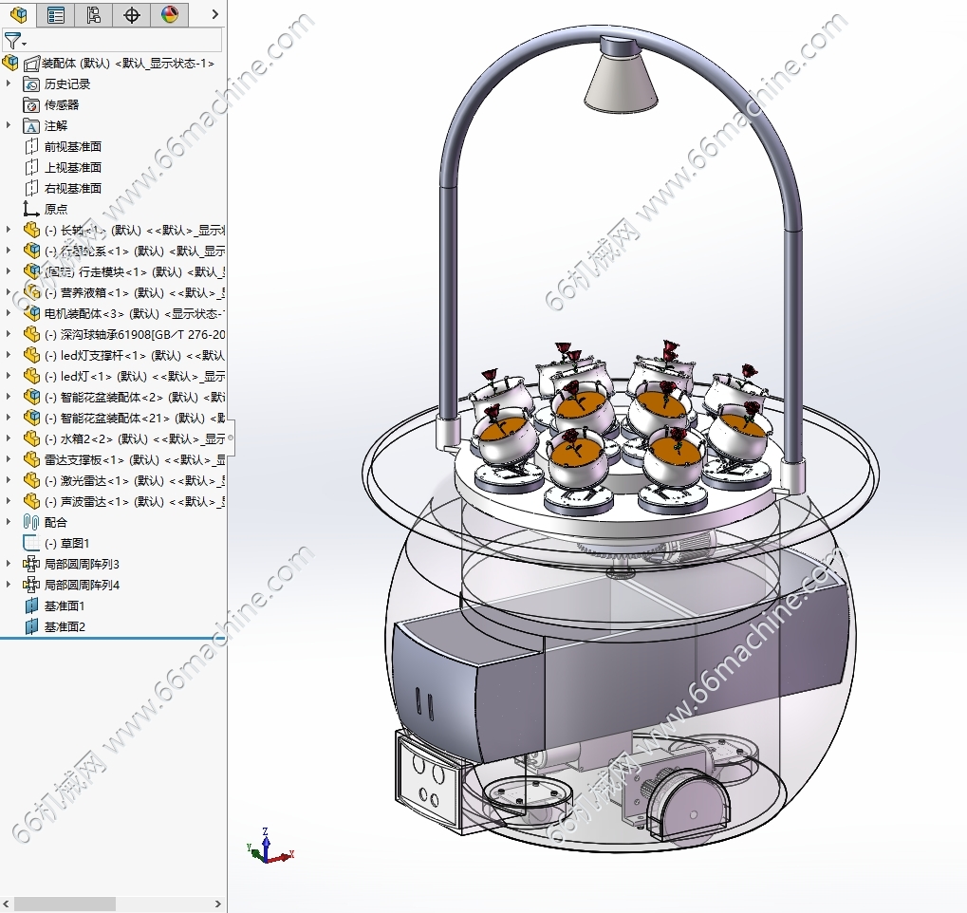Screen dimensions: 967x913
Task: Select the top-level 装配体 assembly icon
Action: (x=10, y=63)
